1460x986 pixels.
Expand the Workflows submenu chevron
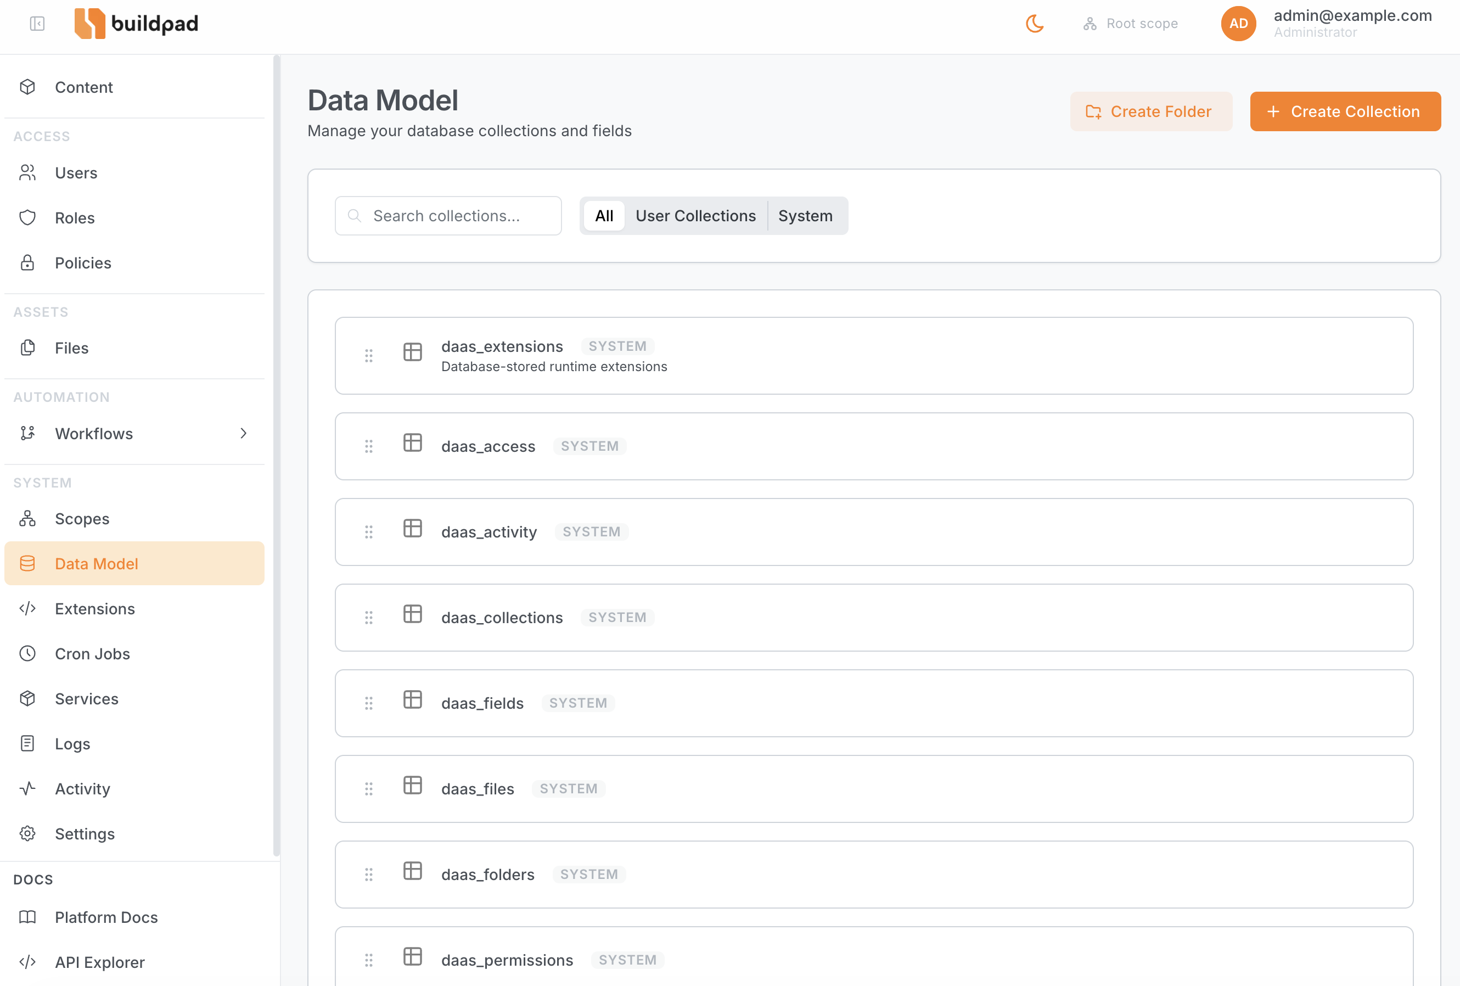[x=243, y=434]
